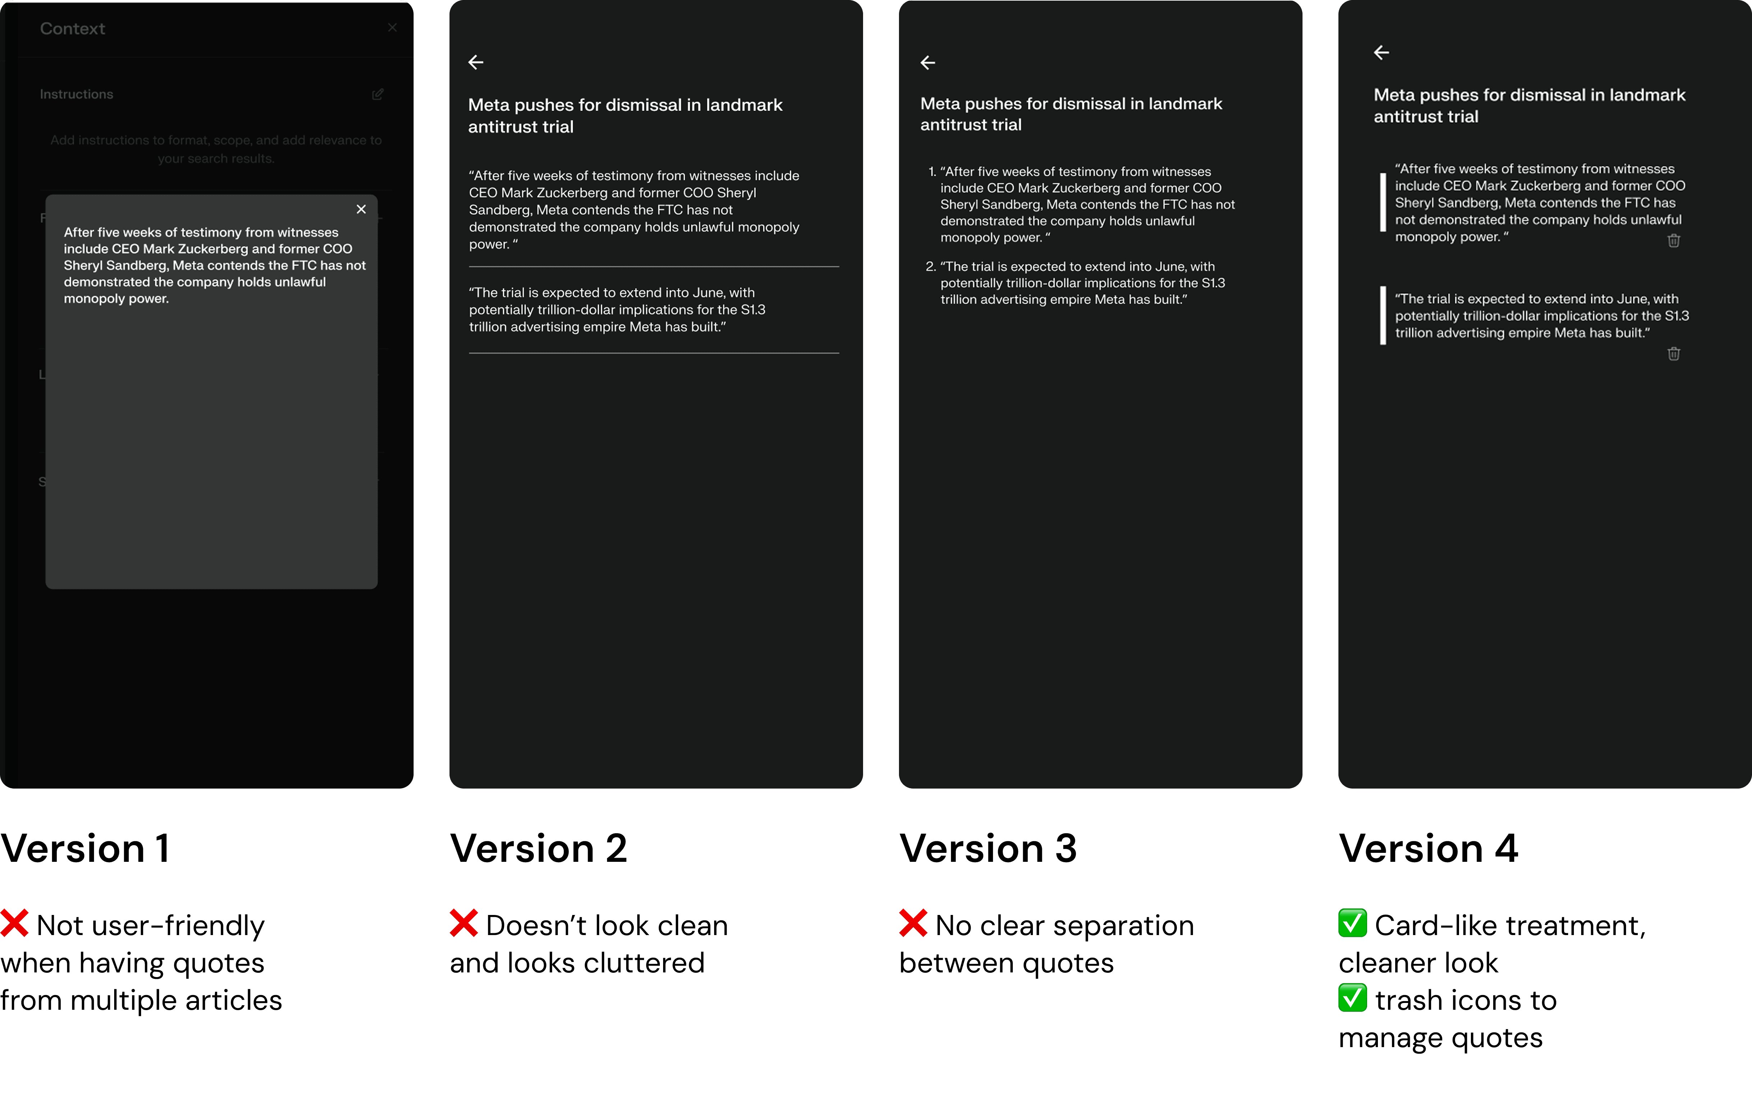This screenshot has width=1752, height=1106.
Task: Select the article title in Version 2
Action: click(x=624, y=116)
